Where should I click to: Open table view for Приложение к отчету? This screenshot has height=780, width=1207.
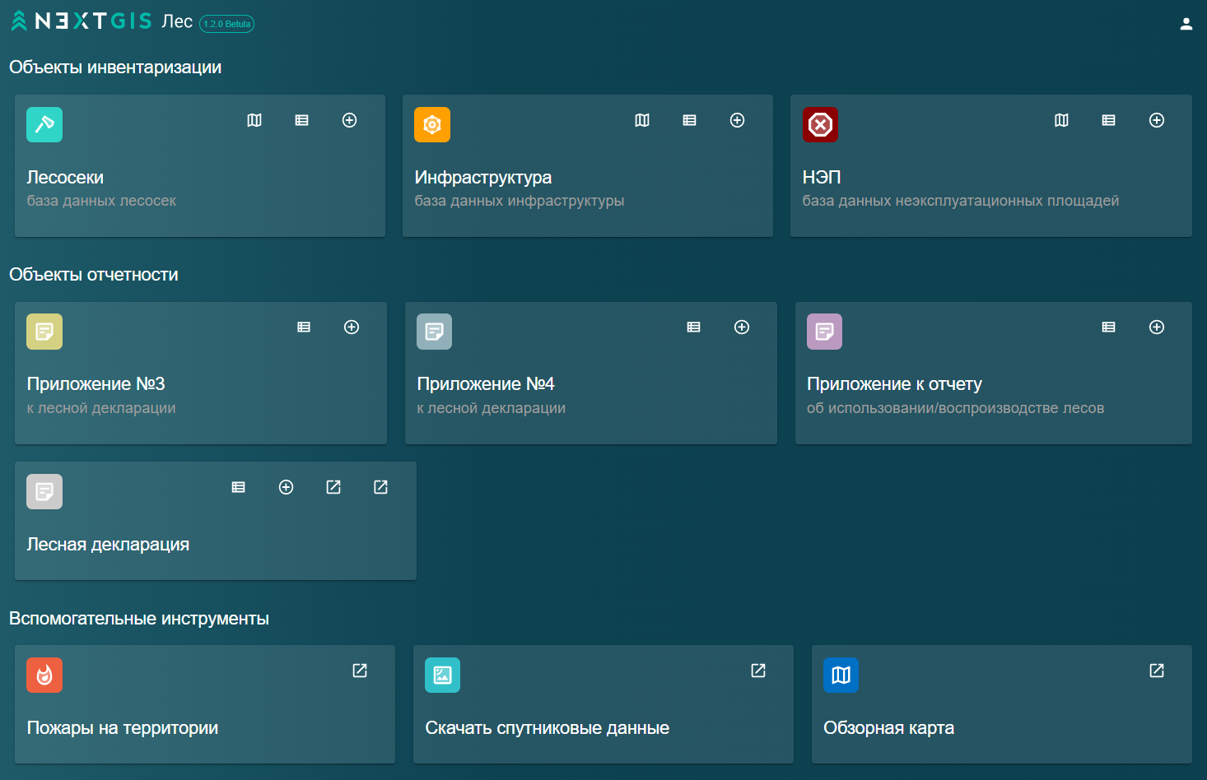point(1108,327)
